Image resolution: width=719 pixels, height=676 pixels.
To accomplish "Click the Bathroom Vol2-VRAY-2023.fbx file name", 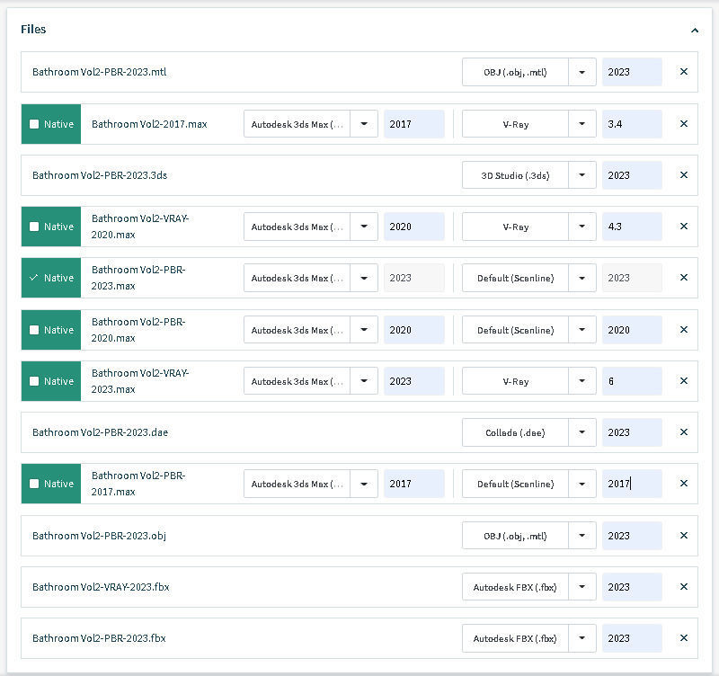I will 101,587.
